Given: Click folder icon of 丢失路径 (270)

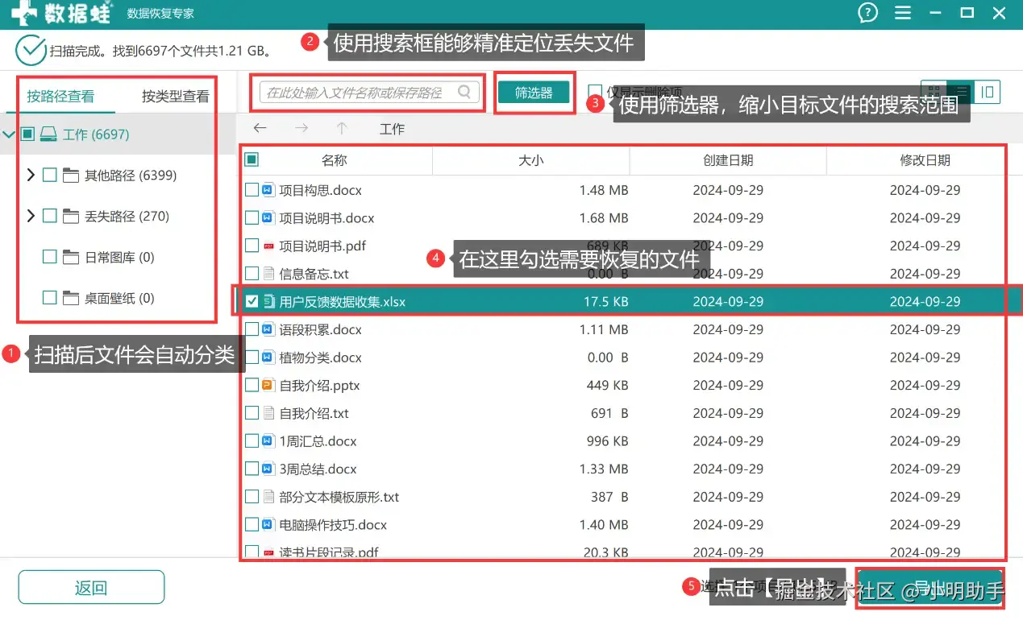Looking at the screenshot, I should point(71,217).
